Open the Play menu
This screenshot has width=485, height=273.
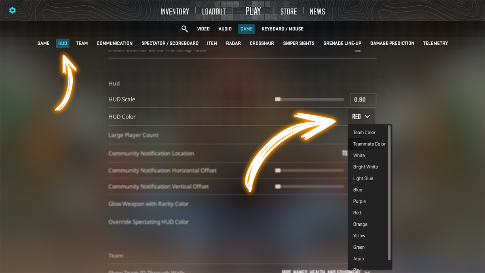[x=253, y=11]
